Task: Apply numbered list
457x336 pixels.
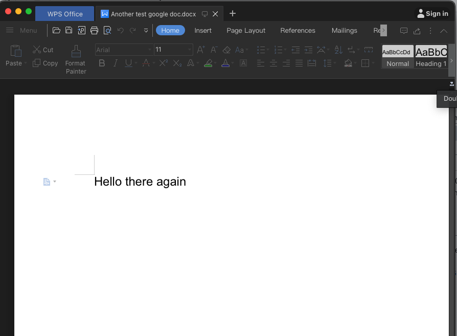Action: tap(278, 50)
